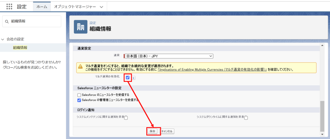Toggle the マルチ通貨の有効化 checkbox

(128, 77)
